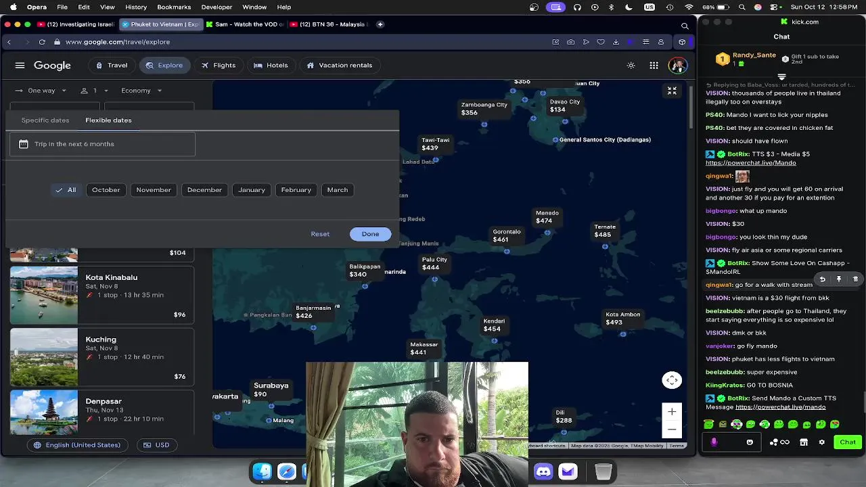The width and height of the screenshot is (866, 487).
Task: Switch to Flexible dates tab
Action: click(x=108, y=120)
